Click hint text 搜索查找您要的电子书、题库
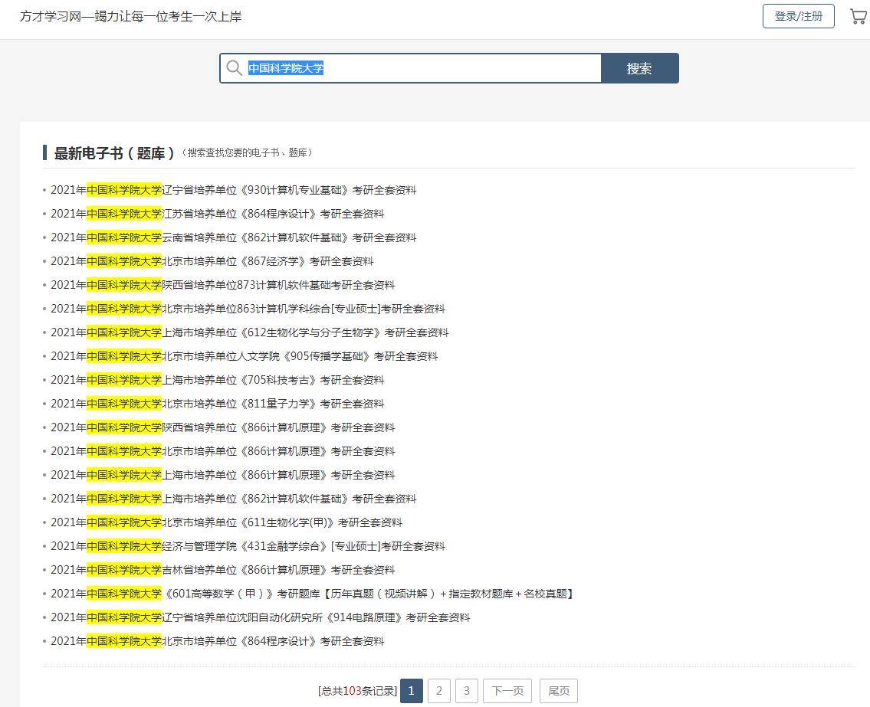Viewport: 870px width, 707px height. pos(247,153)
